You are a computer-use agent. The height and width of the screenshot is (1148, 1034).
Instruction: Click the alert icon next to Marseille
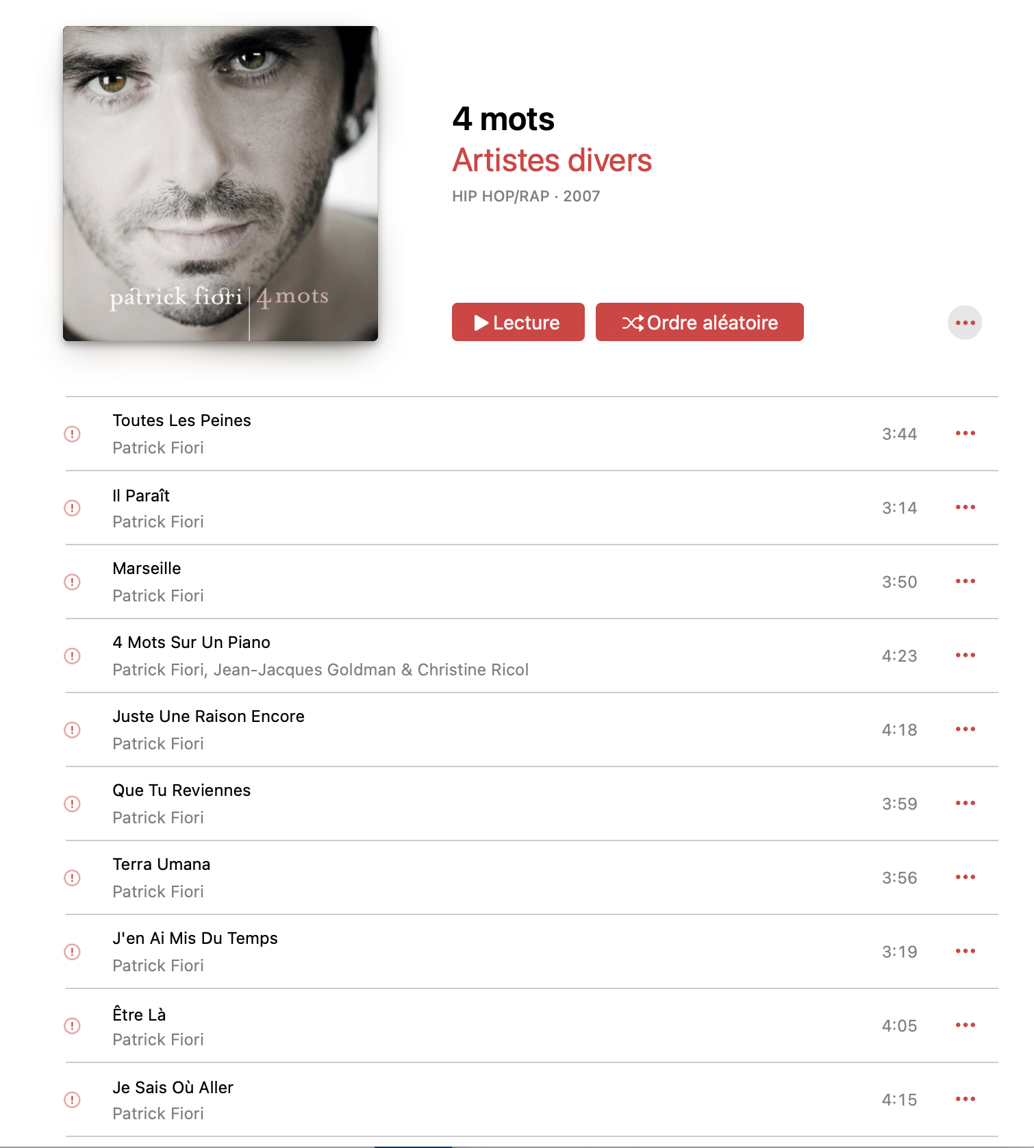coord(72,582)
